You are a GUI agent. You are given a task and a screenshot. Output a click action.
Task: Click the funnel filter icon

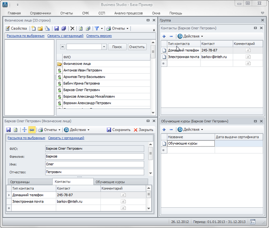pyautogui.click(x=97, y=28)
